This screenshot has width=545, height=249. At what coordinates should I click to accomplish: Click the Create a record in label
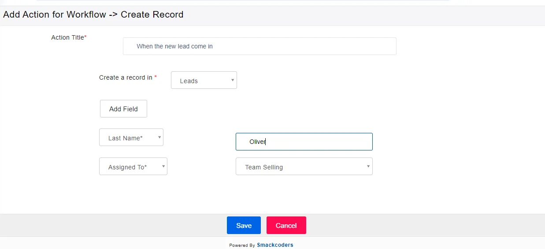click(126, 77)
